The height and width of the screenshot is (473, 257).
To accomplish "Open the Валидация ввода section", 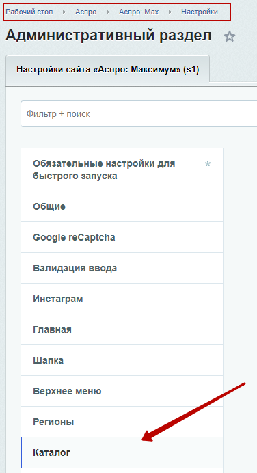I will point(122,268).
